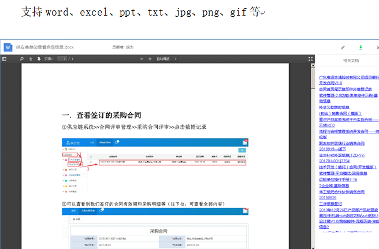Click the blue W document icon
This screenshot has height=249, width=379.
(x=8, y=47)
